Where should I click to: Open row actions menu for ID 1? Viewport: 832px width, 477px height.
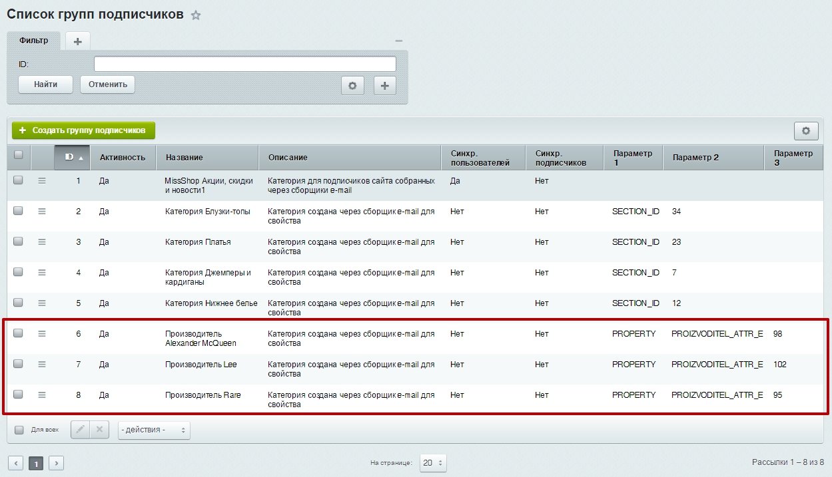(42, 180)
